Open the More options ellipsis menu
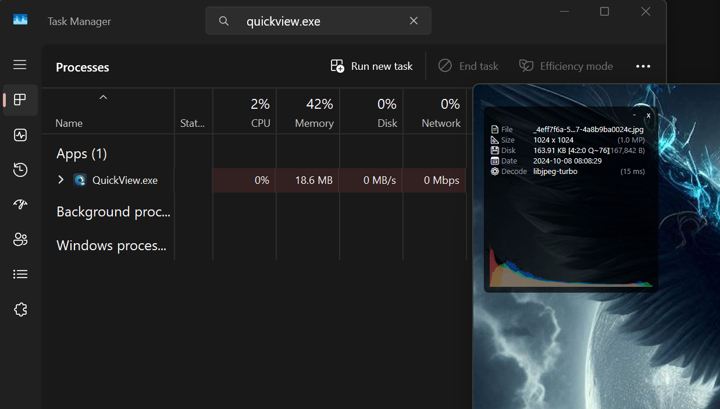The height and width of the screenshot is (409, 720). (x=643, y=66)
